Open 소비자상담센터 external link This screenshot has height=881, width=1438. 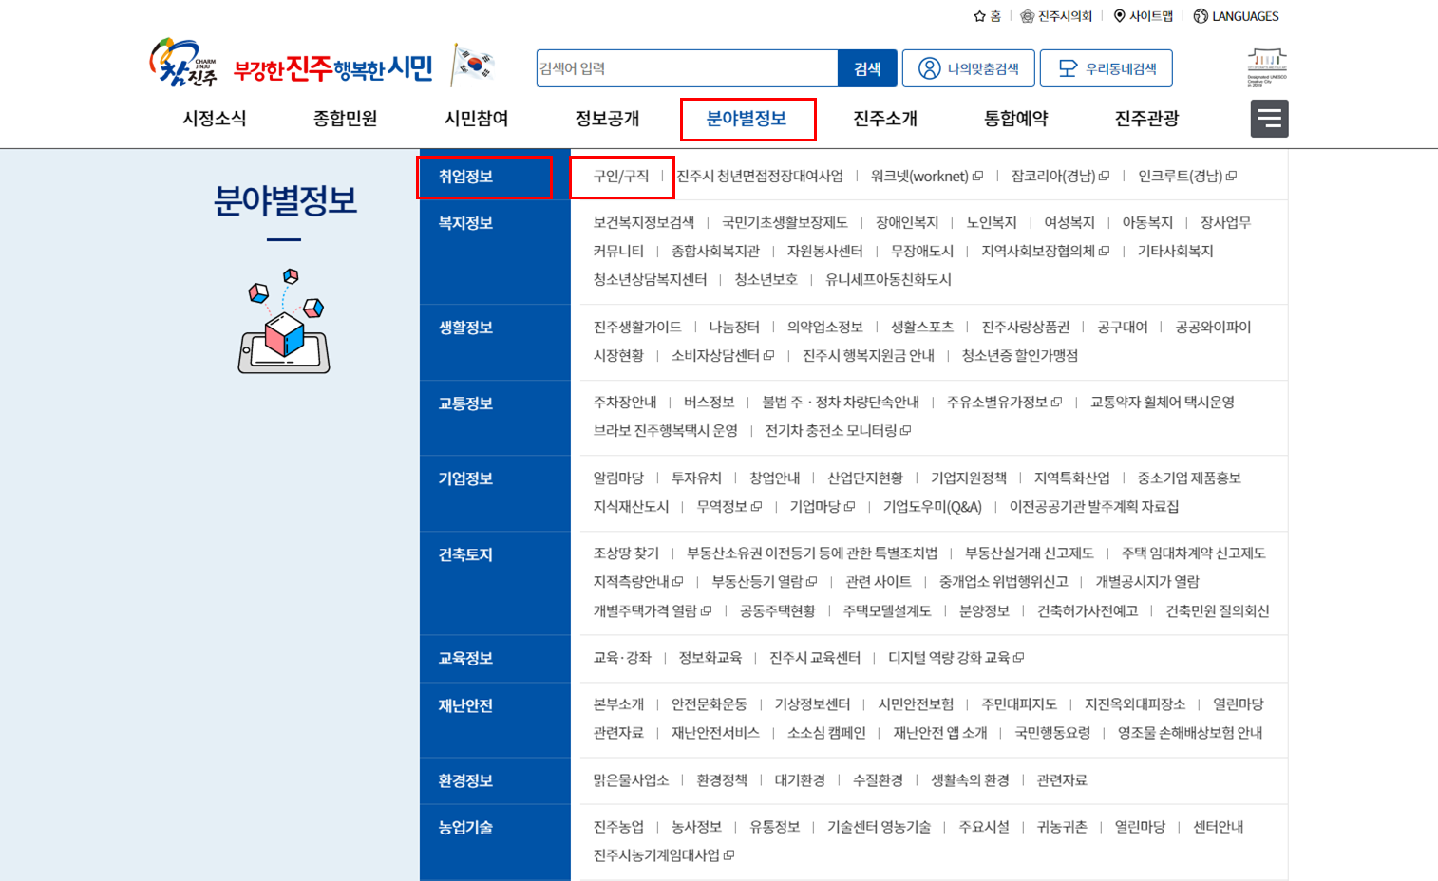(x=723, y=355)
